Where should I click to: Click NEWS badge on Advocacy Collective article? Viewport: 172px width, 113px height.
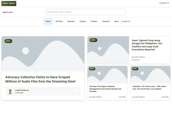click(x=8, y=41)
